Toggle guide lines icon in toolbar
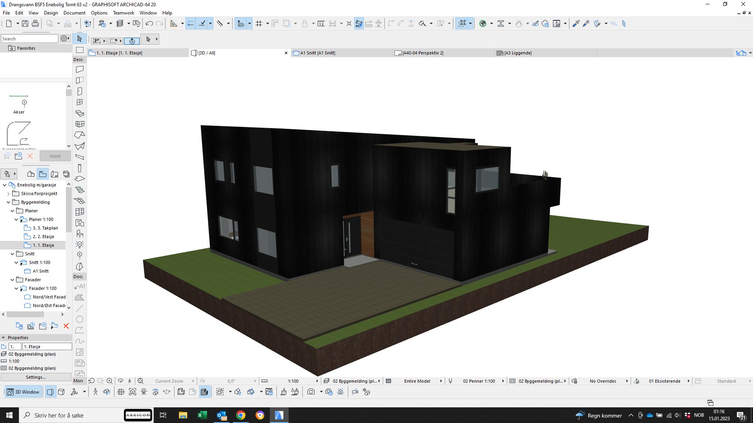Image resolution: width=753 pixels, height=423 pixels. point(191,23)
